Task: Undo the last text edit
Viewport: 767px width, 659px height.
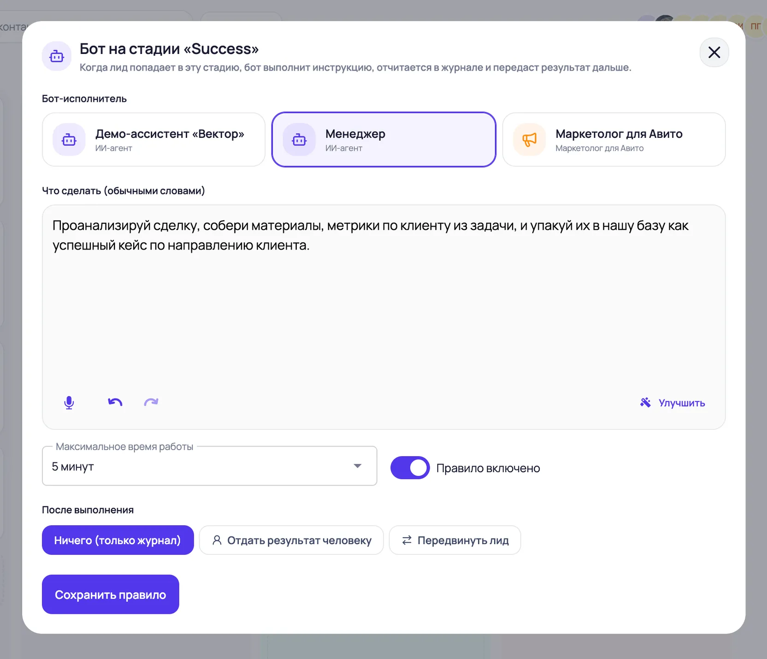Action: coord(115,402)
